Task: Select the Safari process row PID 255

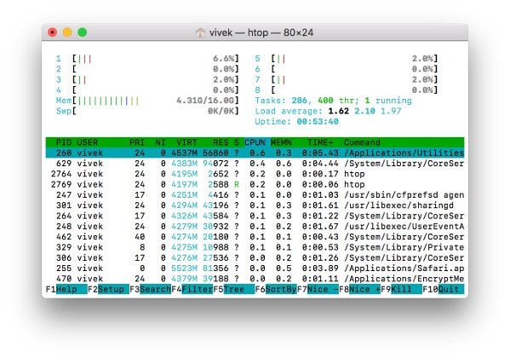Action: point(255,268)
